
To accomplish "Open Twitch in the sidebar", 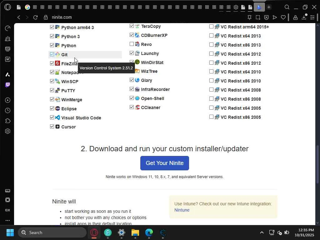I will point(7,85).
